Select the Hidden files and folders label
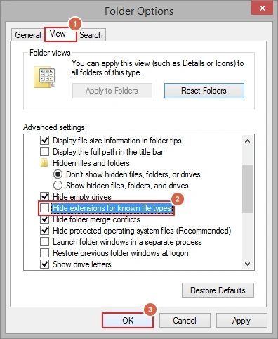This screenshot has height=339, width=278. [x=91, y=163]
